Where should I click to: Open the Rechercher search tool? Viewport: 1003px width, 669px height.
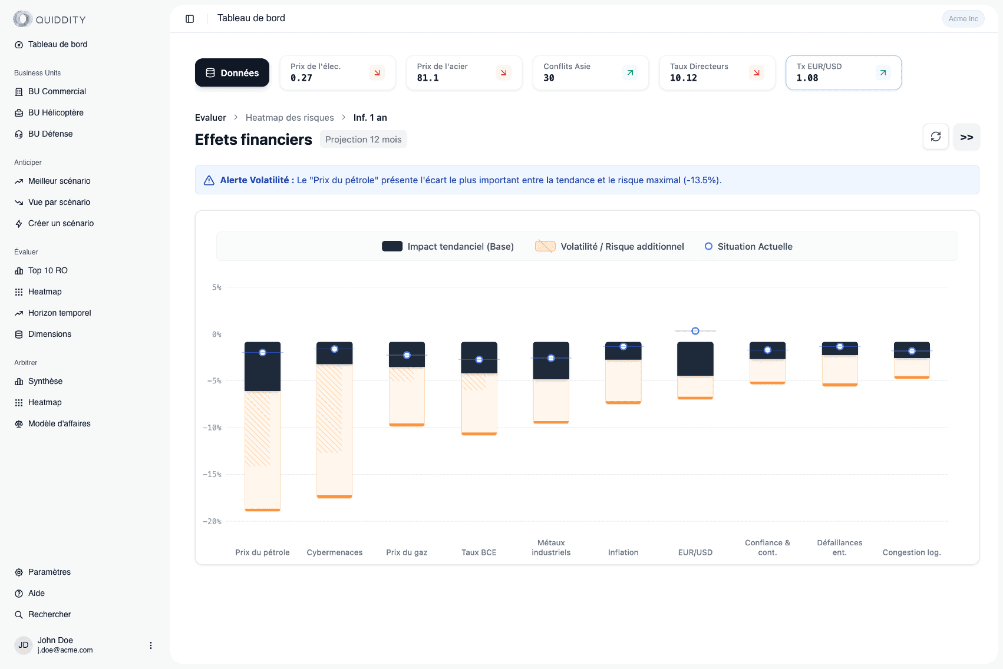(50, 614)
